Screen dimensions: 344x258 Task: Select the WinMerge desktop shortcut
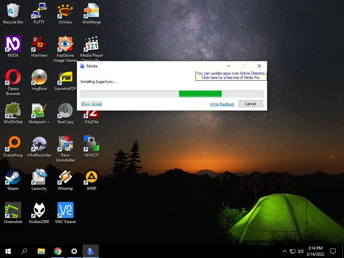click(91, 13)
